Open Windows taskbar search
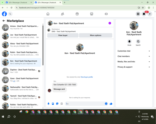The width and height of the screenshot is (156, 124). [9, 117]
